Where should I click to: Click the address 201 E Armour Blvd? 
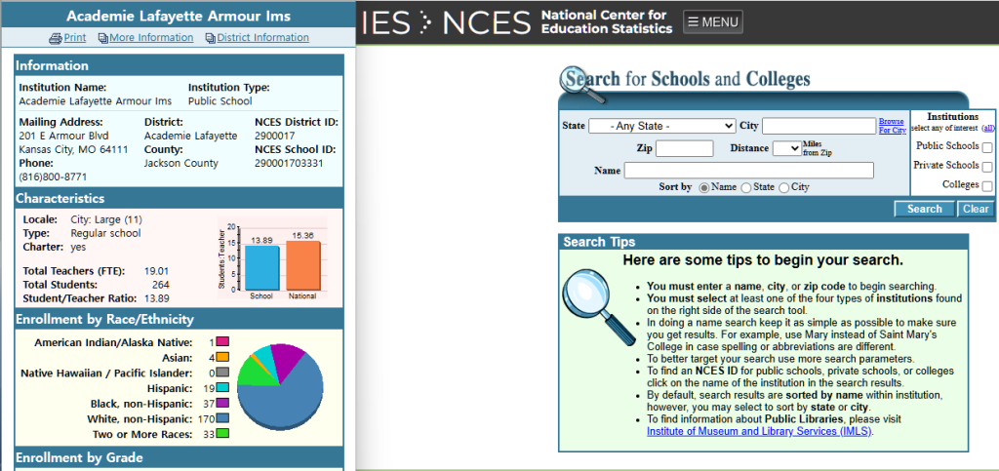click(x=63, y=136)
